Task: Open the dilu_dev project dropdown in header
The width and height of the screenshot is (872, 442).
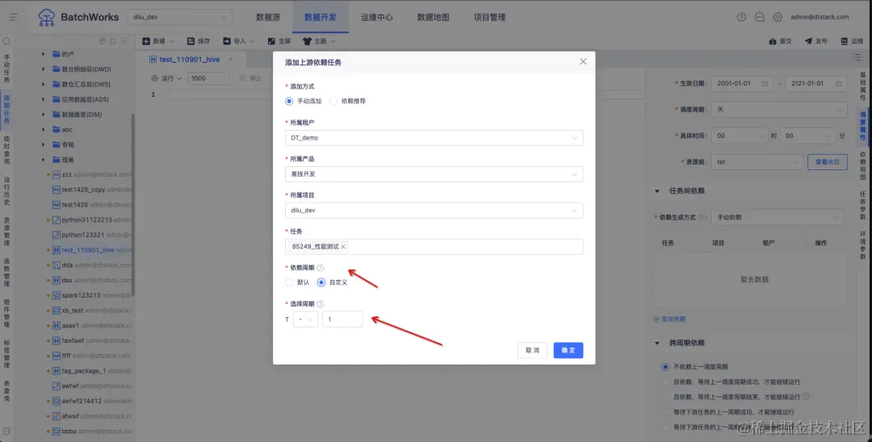Action: (x=180, y=17)
